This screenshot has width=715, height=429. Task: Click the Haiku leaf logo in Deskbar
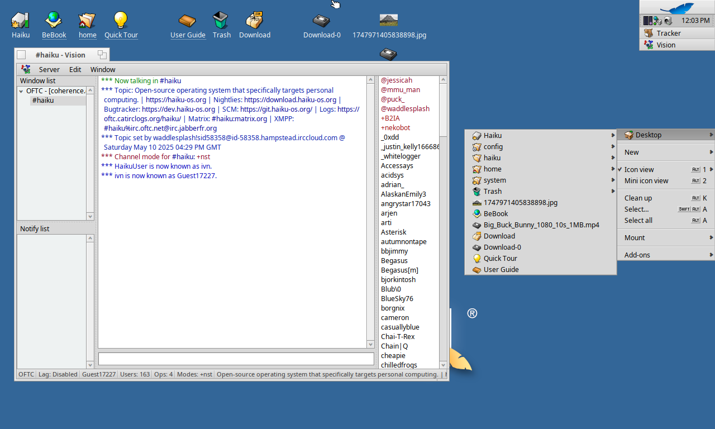tap(677, 8)
